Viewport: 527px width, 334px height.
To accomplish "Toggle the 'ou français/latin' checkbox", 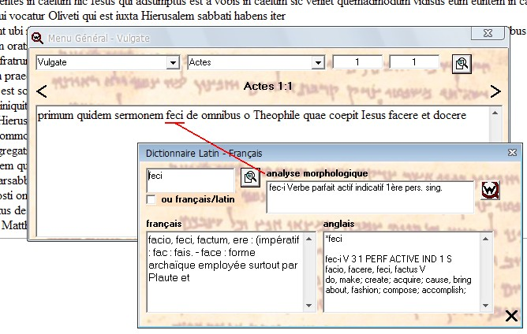I will tap(151, 199).
